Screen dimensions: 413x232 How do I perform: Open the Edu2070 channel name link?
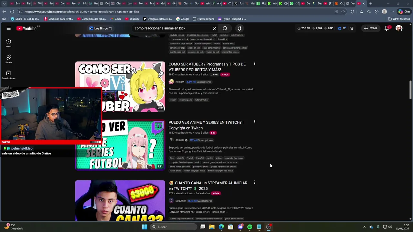[180, 201]
